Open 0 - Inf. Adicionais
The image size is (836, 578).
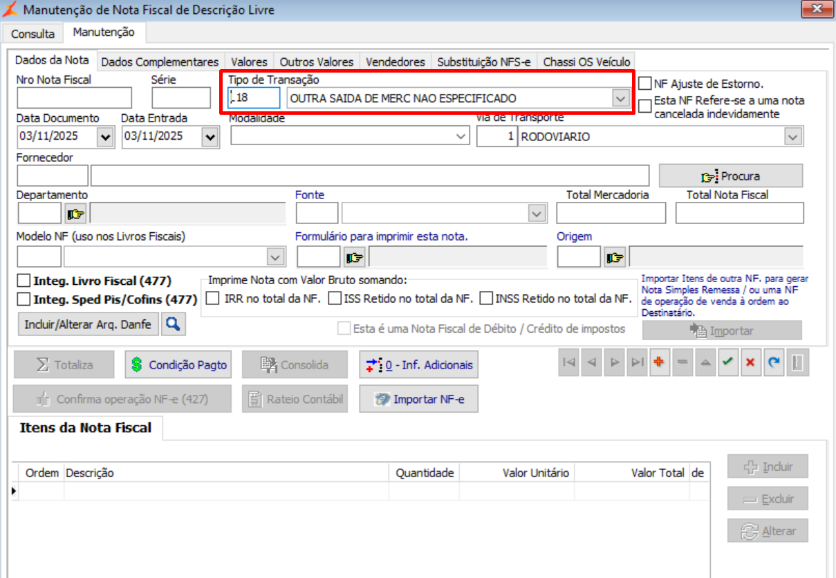(418, 364)
